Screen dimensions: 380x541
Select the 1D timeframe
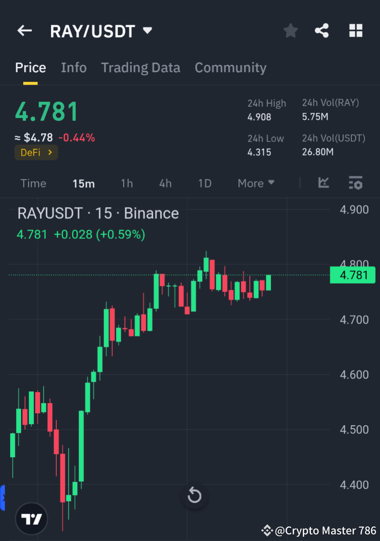click(x=204, y=183)
